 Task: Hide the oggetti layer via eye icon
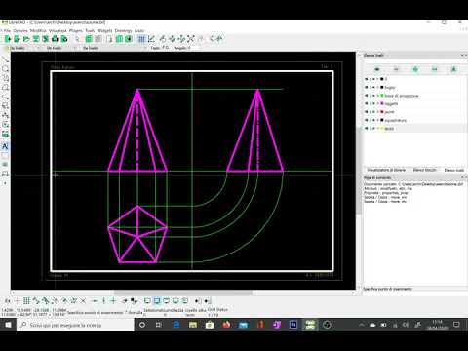(x=367, y=103)
